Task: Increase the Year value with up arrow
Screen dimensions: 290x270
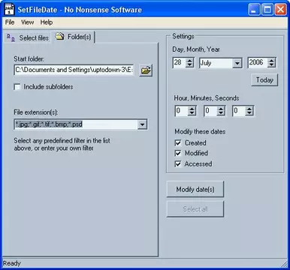Action: pyautogui.click(x=271, y=61)
